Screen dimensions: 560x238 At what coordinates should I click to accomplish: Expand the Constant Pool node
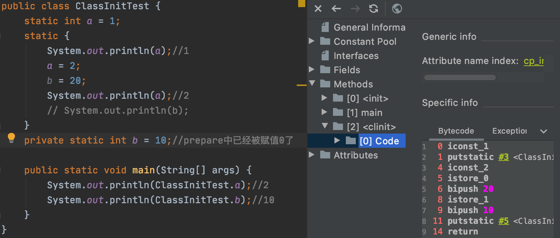click(x=312, y=41)
